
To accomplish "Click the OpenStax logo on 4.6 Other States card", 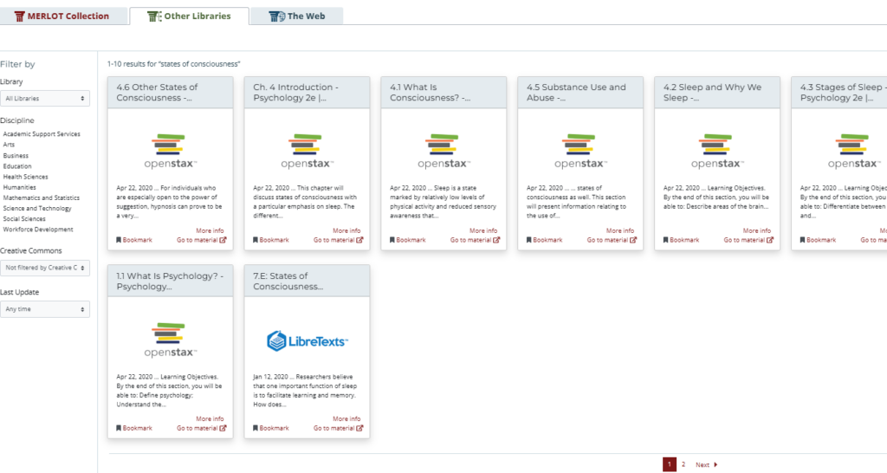I will click(171, 151).
